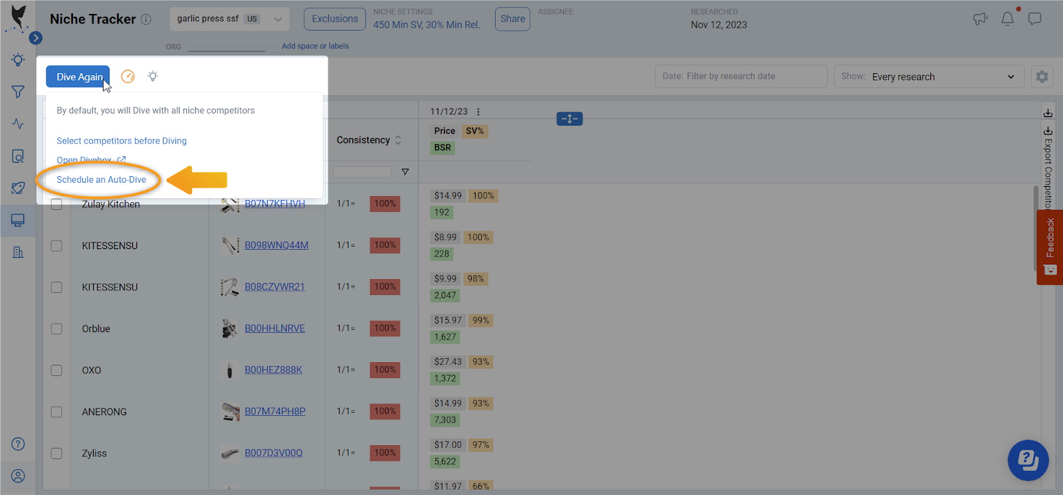The width and height of the screenshot is (1063, 495).
Task: Click the Exclusions button
Action: point(335,19)
